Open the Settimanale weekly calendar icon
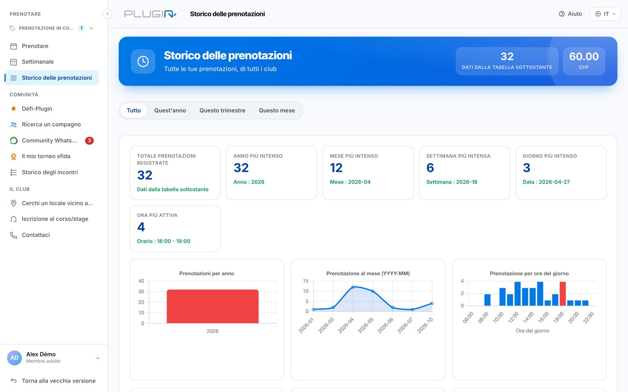The height and width of the screenshot is (392, 628). (13, 62)
